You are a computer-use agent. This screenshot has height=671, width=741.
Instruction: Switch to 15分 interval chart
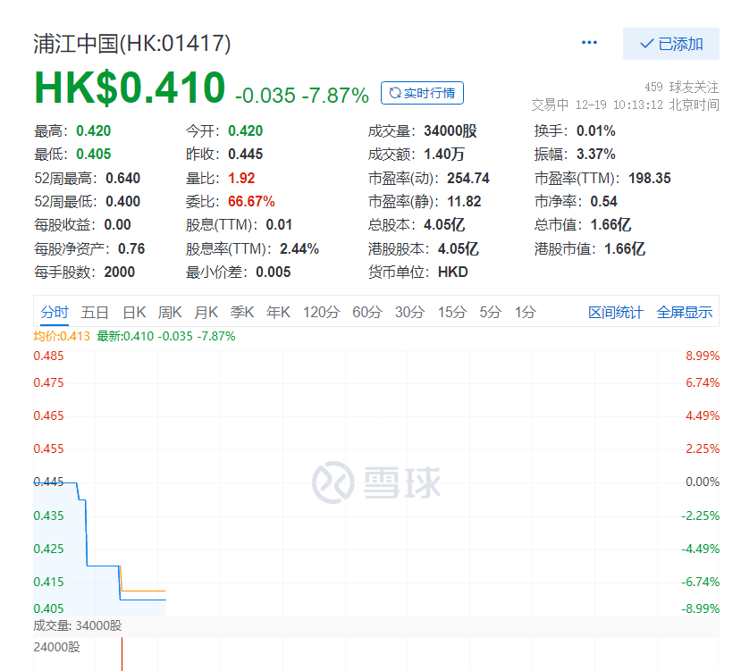click(x=451, y=312)
